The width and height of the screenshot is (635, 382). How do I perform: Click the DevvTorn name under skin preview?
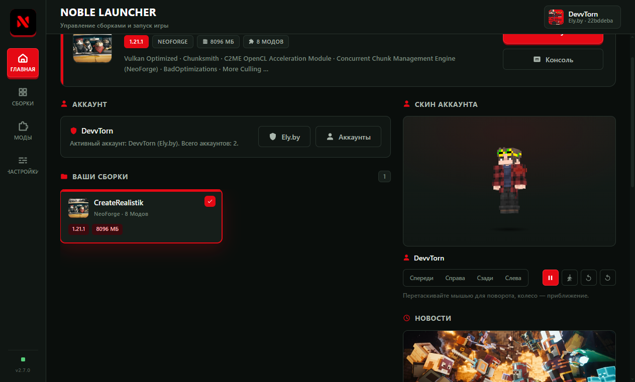coord(429,258)
